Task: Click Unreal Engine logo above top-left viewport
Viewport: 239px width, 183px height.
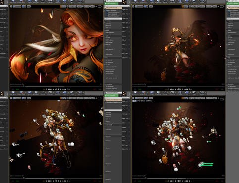Action: (2, 2)
